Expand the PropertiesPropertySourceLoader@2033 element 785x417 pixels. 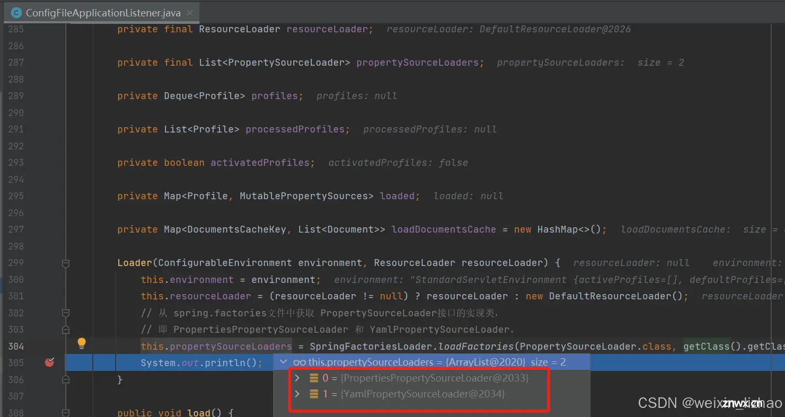click(x=298, y=378)
